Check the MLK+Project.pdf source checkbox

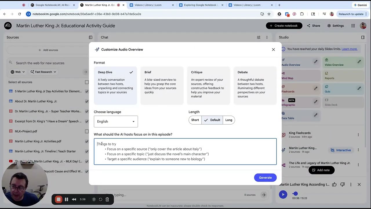pyautogui.click(x=87, y=131)
